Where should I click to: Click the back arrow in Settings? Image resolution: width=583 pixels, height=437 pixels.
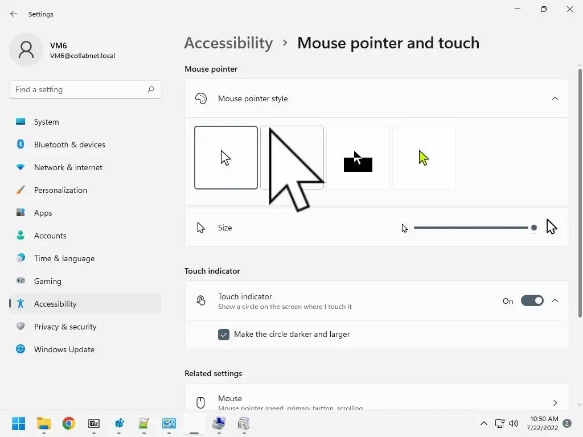click(x=14, y=14)
